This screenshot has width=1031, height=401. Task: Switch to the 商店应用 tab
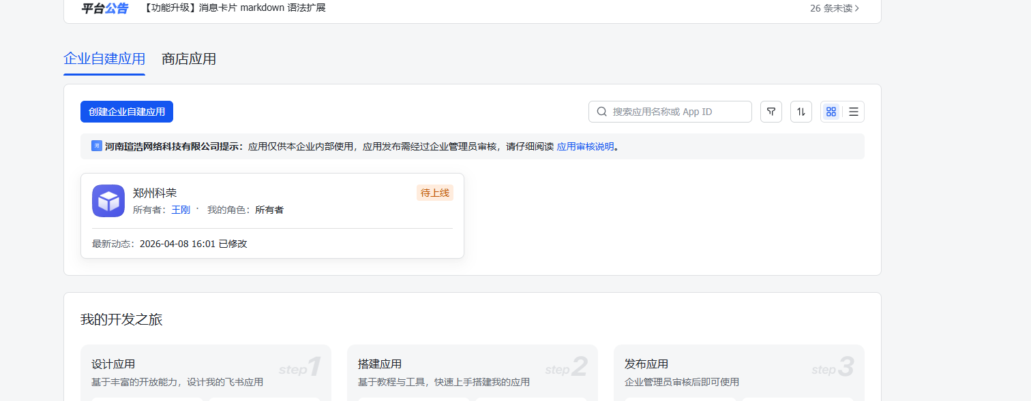point(189,59)
